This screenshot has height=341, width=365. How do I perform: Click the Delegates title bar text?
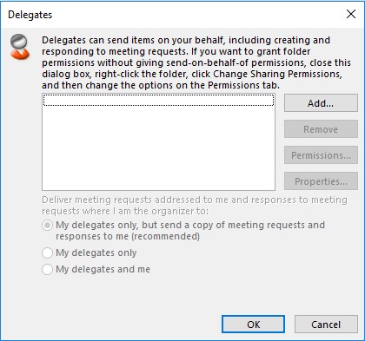tap(30, 15)
